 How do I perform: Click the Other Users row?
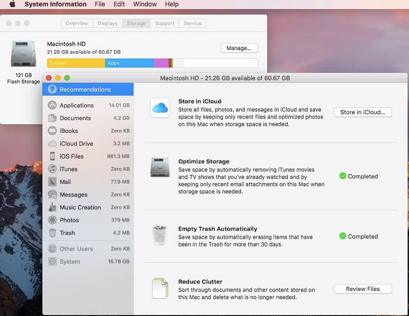pyautogui.click(x=88, y=249)
